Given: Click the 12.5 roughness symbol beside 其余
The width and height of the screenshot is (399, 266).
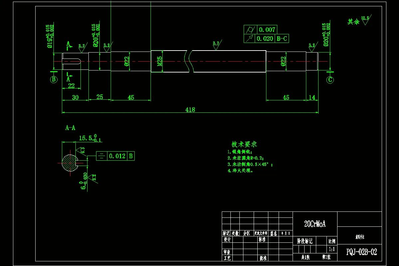Looking at the screenshot, I should 366,19.
